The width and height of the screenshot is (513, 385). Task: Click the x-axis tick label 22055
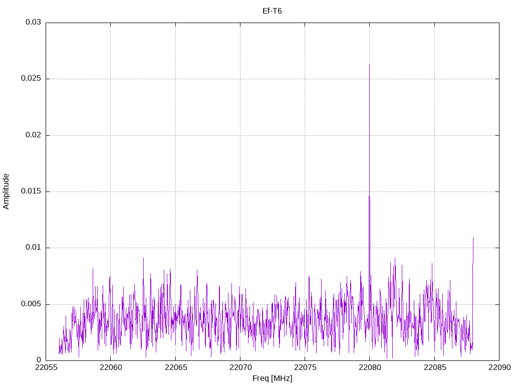point(46,367)
